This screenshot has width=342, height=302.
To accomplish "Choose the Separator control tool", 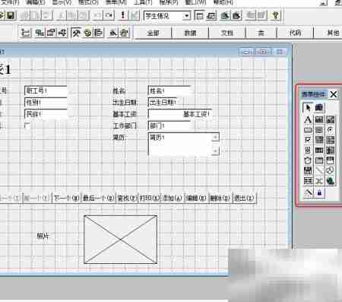I will (319, 180).
